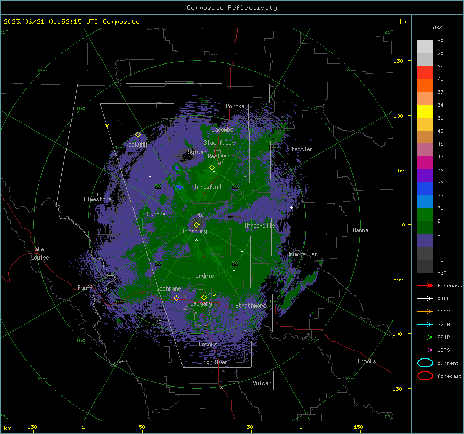Click the Hanna town label
The image size is (464, 434).
(x=360, y=230)
